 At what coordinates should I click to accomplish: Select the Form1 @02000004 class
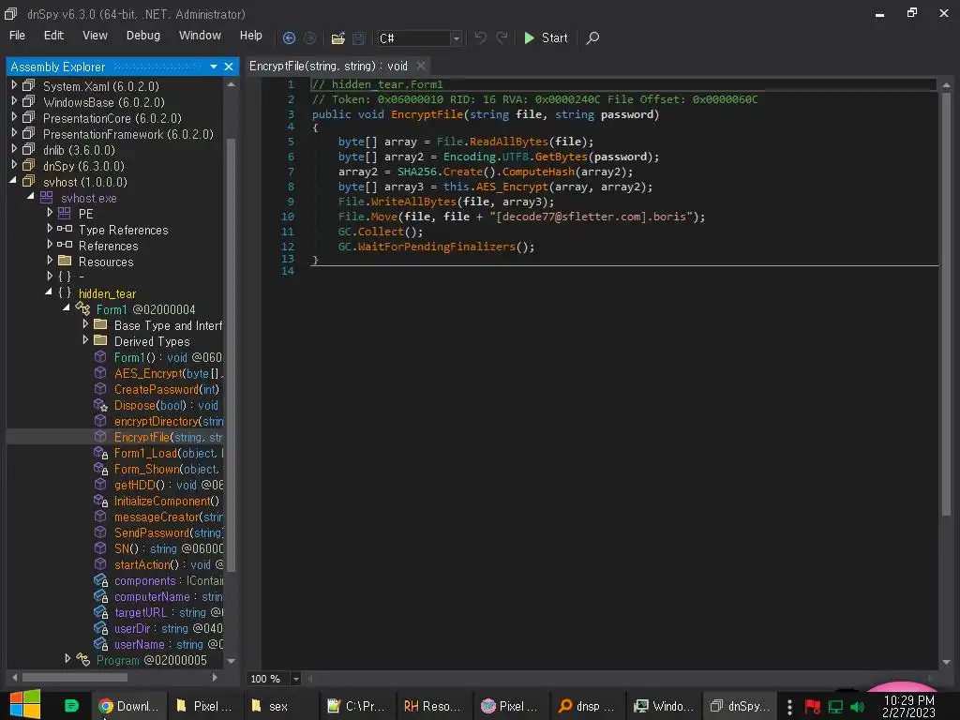pos(145,309)
